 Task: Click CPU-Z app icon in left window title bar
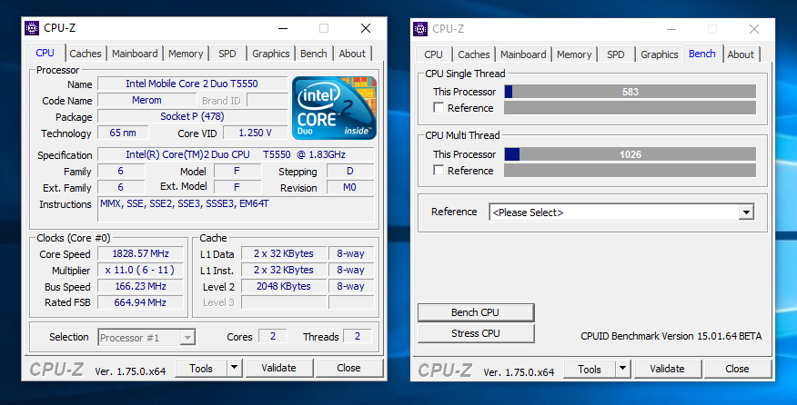(32, 28)
